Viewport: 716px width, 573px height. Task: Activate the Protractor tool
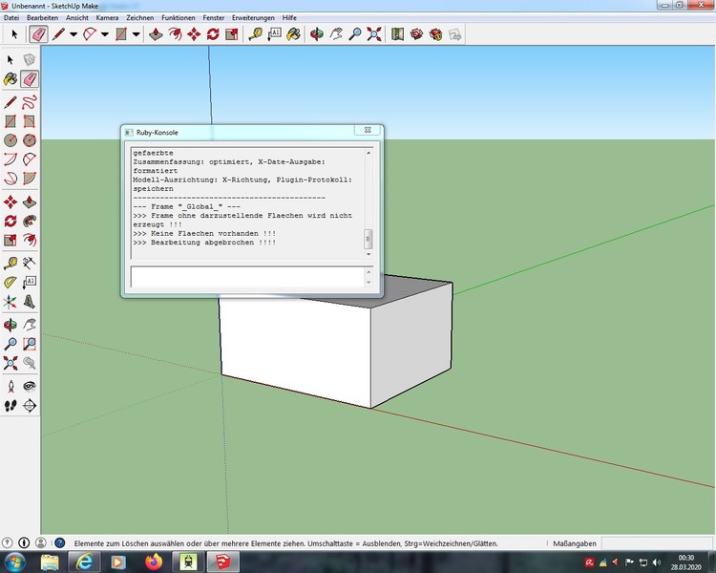coord(11,282)
